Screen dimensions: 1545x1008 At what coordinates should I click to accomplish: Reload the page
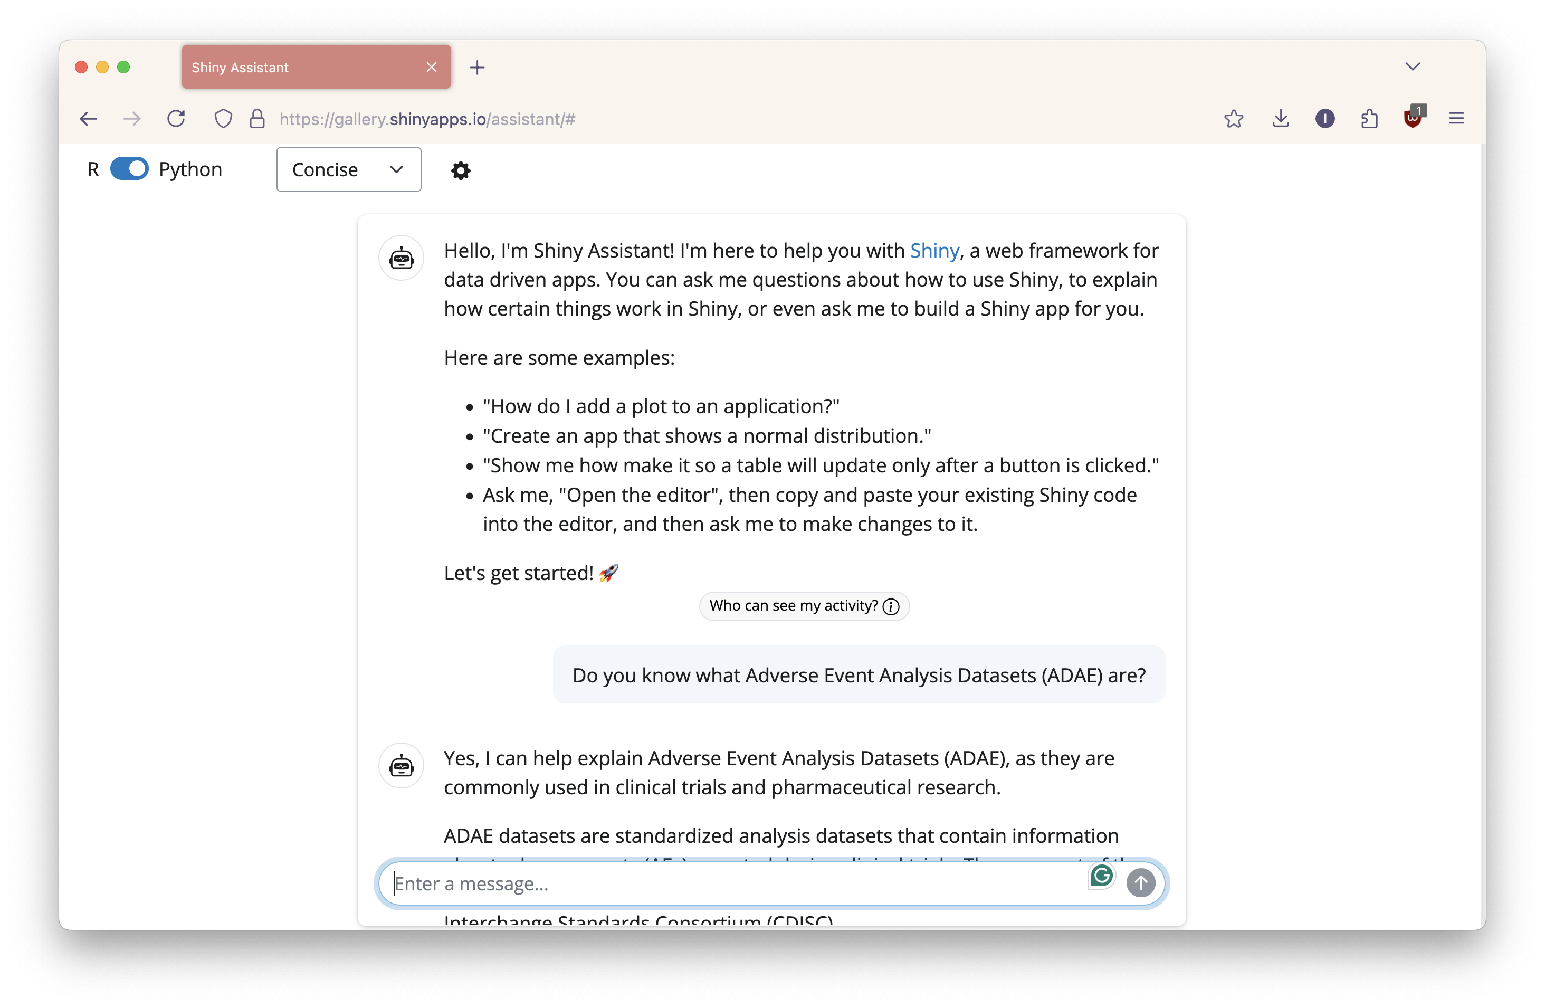pyautogui.click(x=176, y=119)
